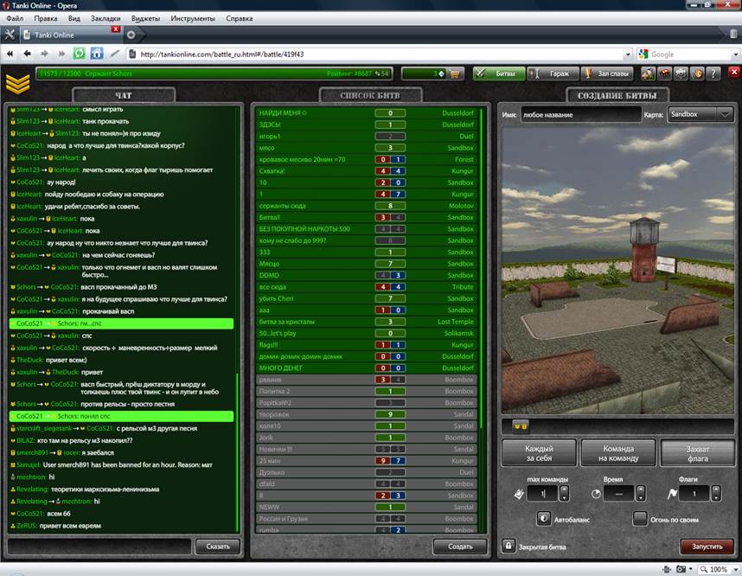Click Opera fast-forward button

click(x=61, y=54)
